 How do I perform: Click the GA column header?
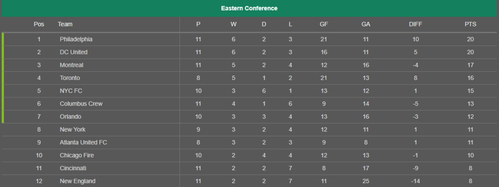pos(366,24)
